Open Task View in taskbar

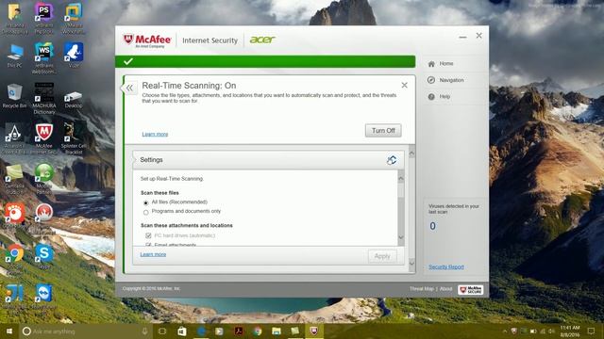pyautogui.click(x=162, y=331)
